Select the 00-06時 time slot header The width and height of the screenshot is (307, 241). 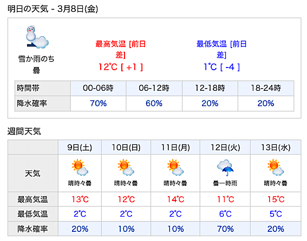pyautogui.click(x=99, y=88)
